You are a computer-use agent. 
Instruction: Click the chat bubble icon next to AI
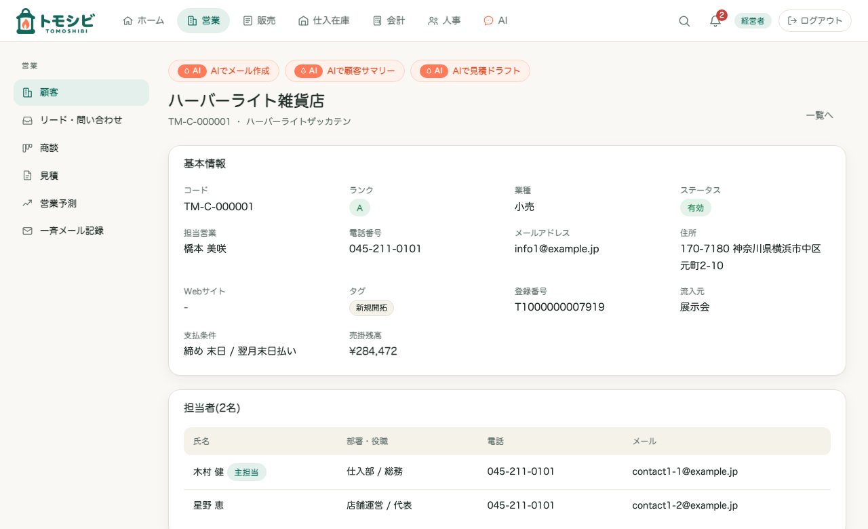(x=488, y=20)
